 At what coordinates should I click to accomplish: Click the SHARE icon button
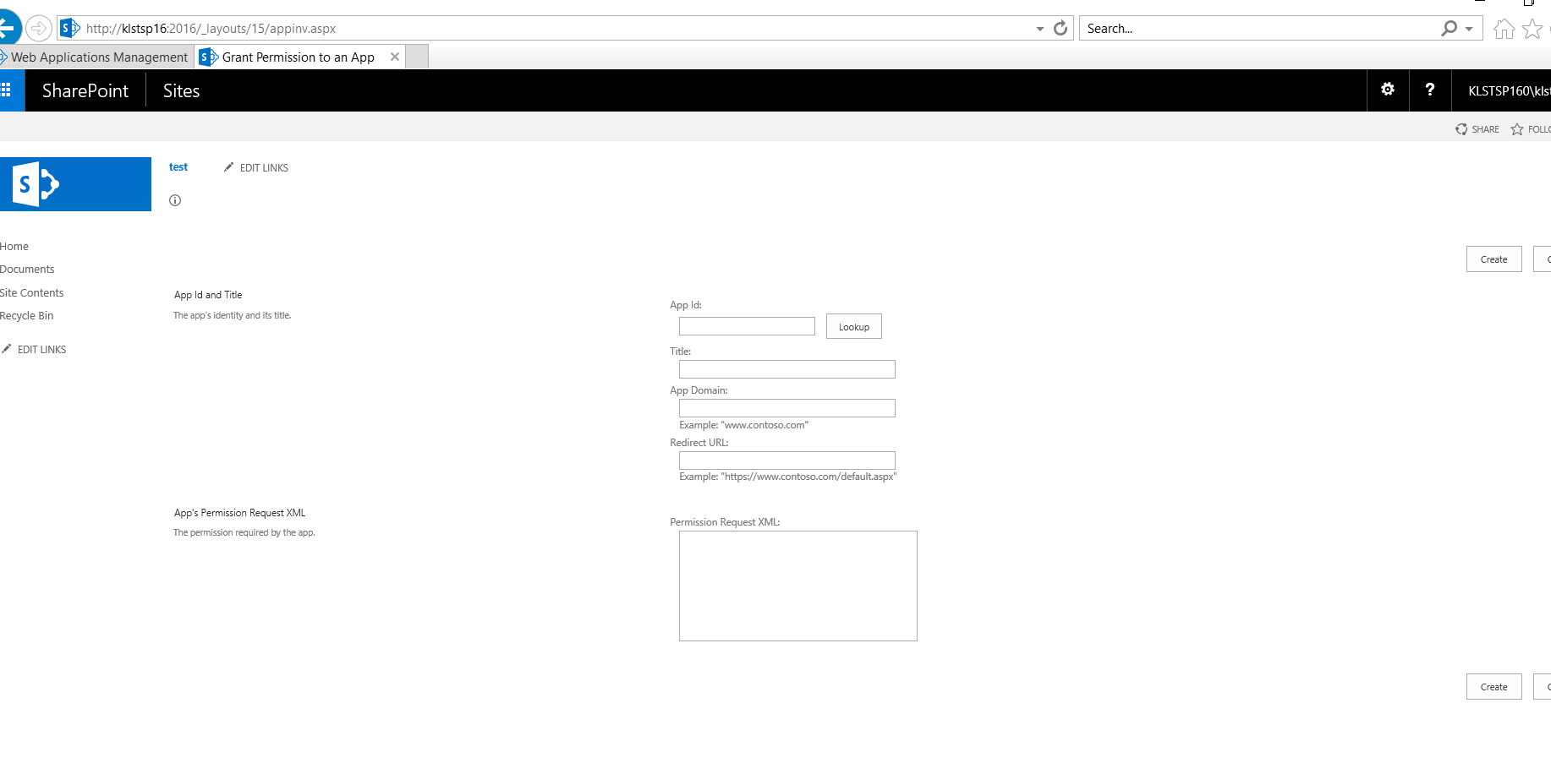point(1477,129)
